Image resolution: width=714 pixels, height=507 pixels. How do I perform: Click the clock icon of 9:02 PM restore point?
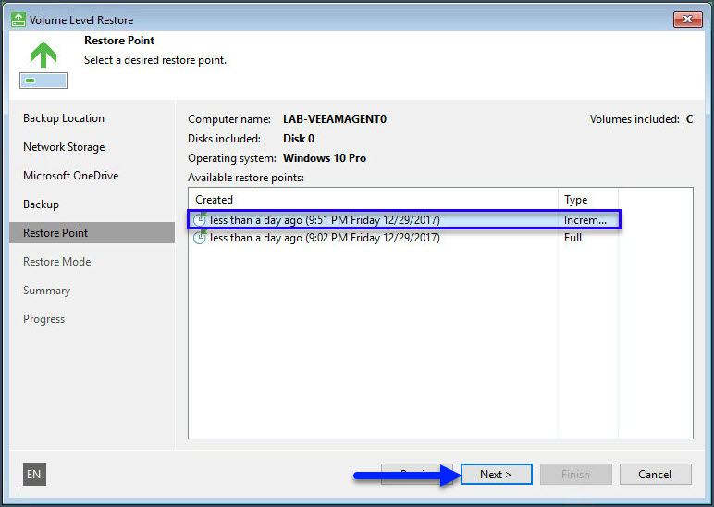coord(200,238)
